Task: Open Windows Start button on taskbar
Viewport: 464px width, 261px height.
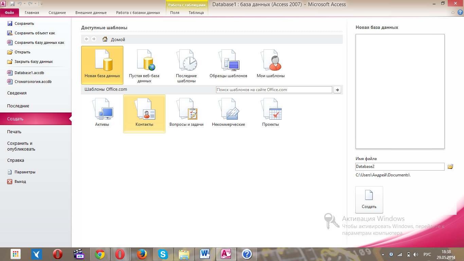Action: coord(16,254)
